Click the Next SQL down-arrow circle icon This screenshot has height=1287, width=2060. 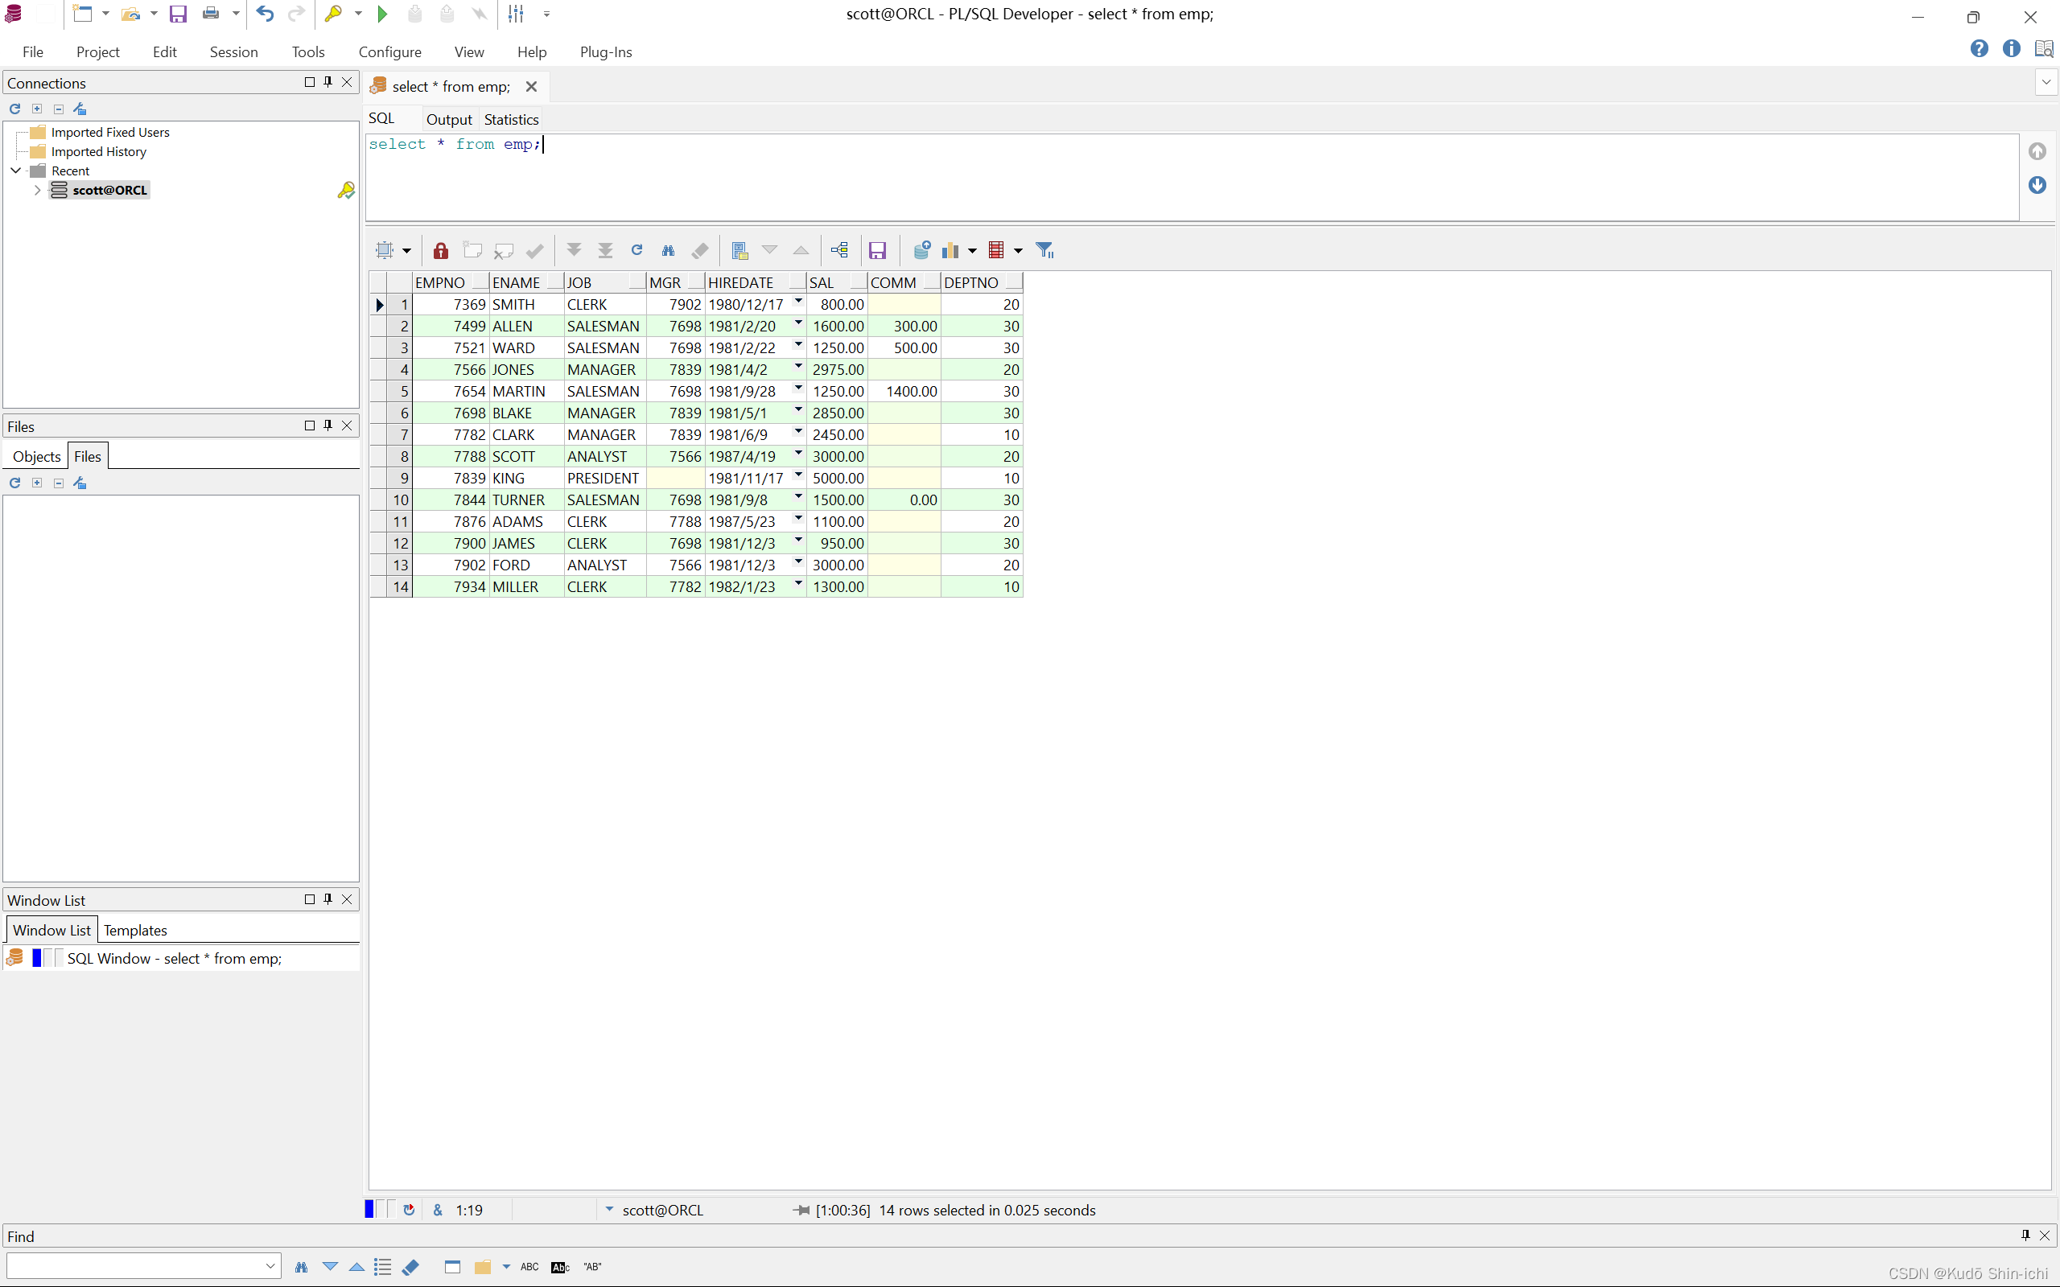click(x=2037, y=186)
